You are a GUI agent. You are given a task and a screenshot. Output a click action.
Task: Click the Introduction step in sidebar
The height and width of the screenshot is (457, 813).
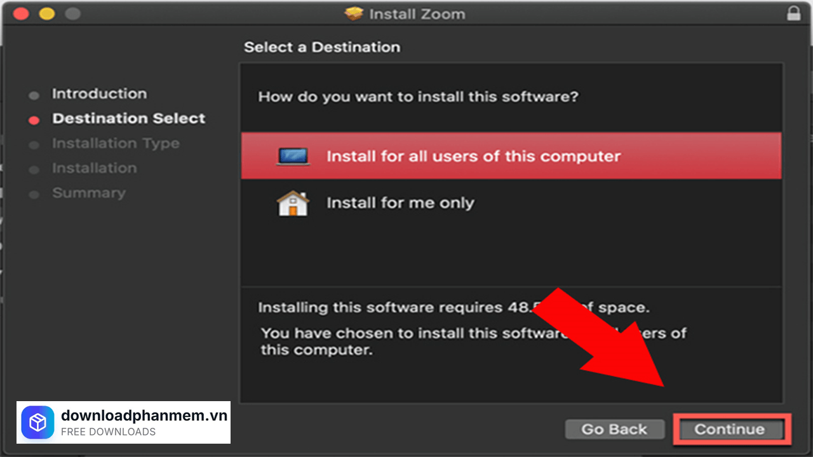pos(99,94)
